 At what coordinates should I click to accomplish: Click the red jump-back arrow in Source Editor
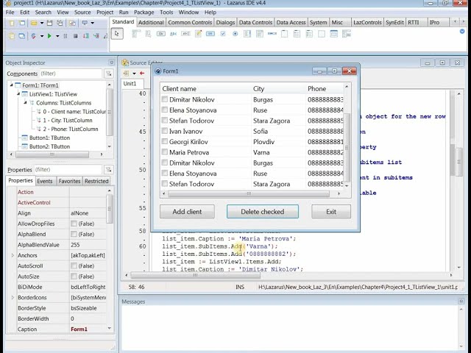pos(142,74)
